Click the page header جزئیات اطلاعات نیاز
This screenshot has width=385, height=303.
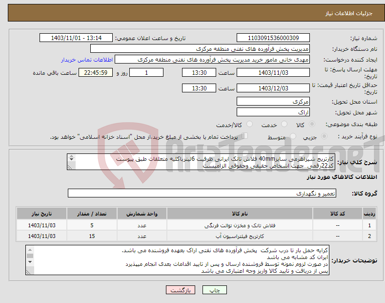349,13
